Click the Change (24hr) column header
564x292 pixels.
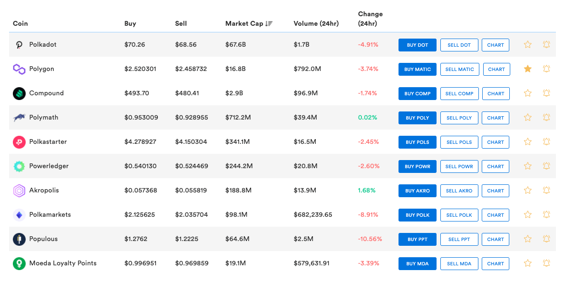[x=370, y=19]
